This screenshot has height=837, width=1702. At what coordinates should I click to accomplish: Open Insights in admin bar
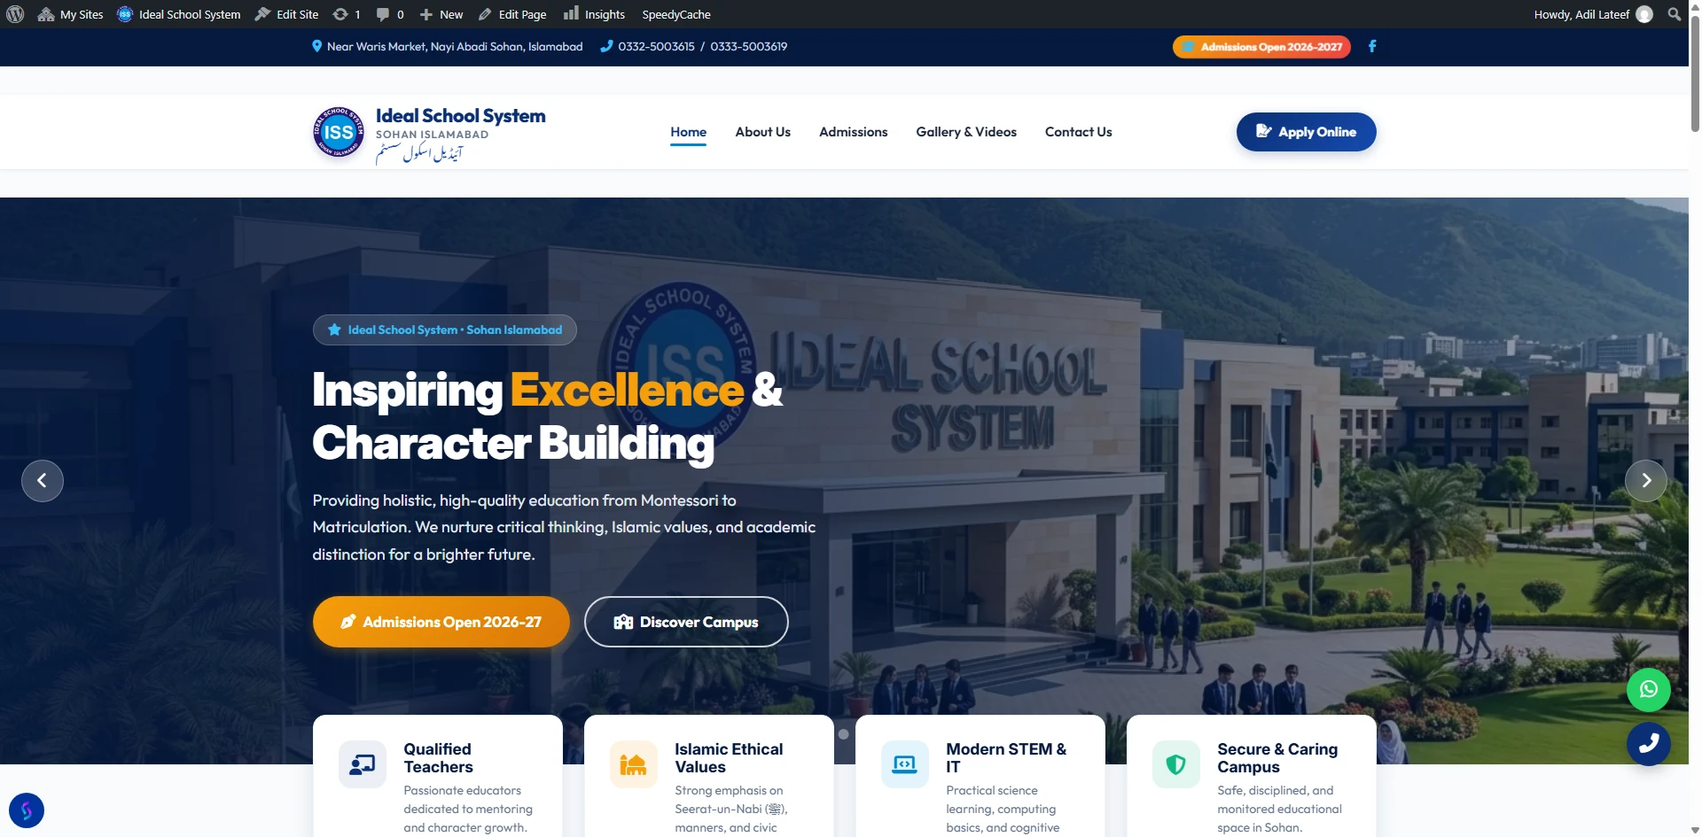pyautogui.click(x=594, y=14)
